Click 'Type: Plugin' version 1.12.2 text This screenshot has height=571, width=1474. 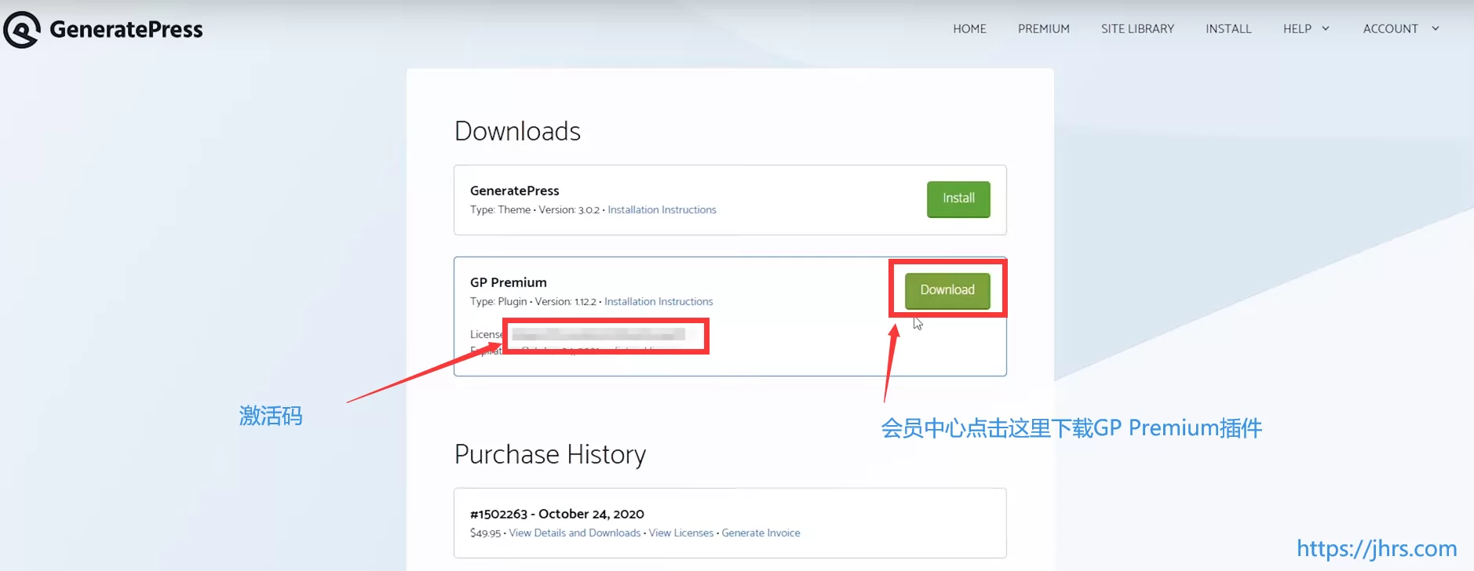pyautogui.click(x=533, y=302)
